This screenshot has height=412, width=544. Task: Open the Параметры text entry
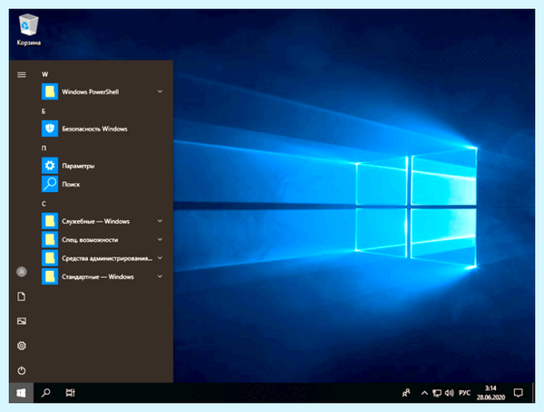78,166
